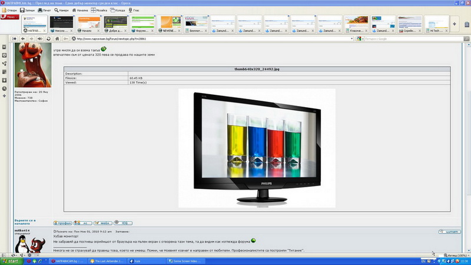This screenshot has width=471, height=265.
Task: Close the Hi Tech tab
Action: [x=446, y=31]
